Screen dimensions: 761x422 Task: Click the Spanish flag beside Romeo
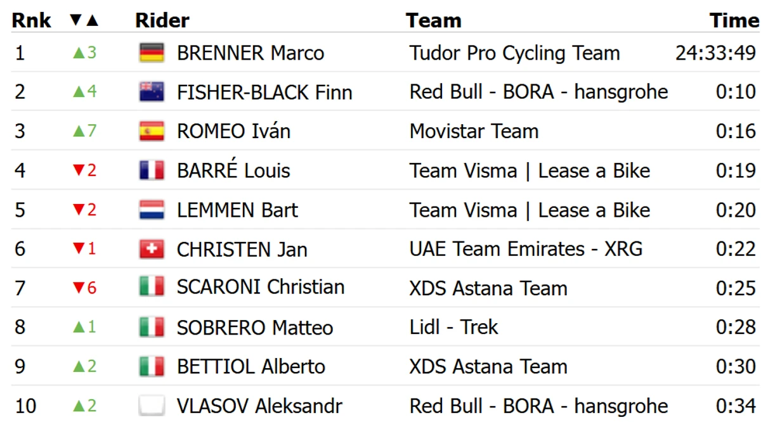tap(152, 131)
